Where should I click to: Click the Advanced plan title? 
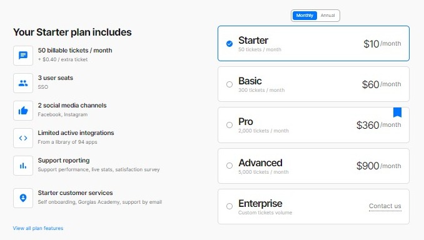point(260,162)
